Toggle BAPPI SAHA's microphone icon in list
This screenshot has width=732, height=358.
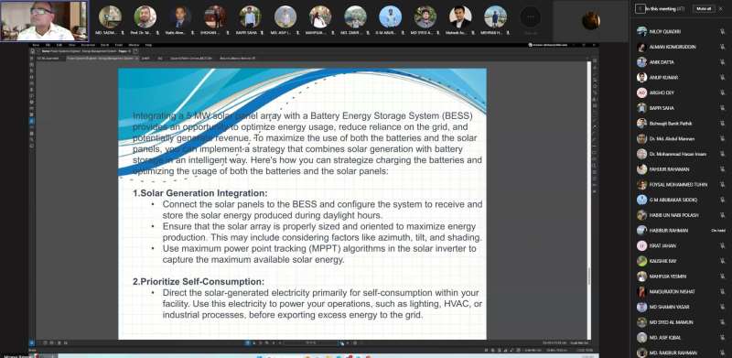(x=722, y=108)
